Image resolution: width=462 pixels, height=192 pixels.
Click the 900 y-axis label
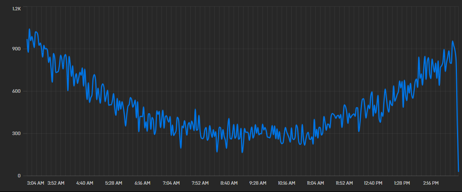tap(17, 49)
